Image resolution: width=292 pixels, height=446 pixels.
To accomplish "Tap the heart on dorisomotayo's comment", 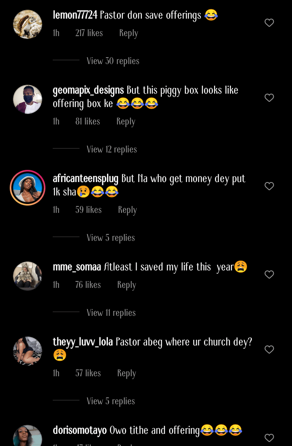I will 269,438.
